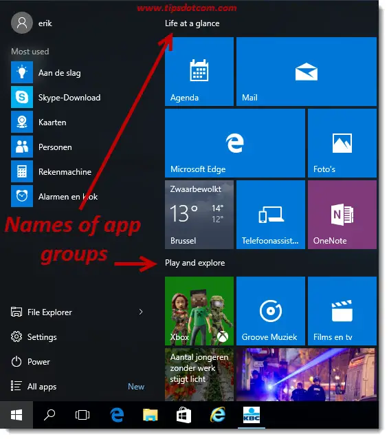
Task: Open the Store taskbar icon
Action: (184, 415)
